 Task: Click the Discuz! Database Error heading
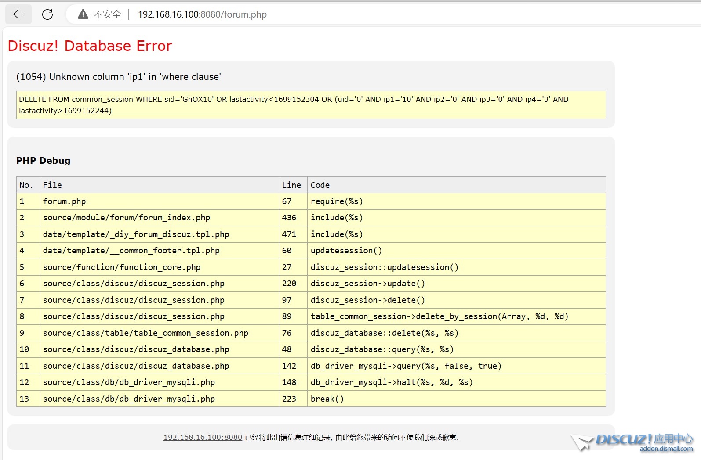point(90,46)
